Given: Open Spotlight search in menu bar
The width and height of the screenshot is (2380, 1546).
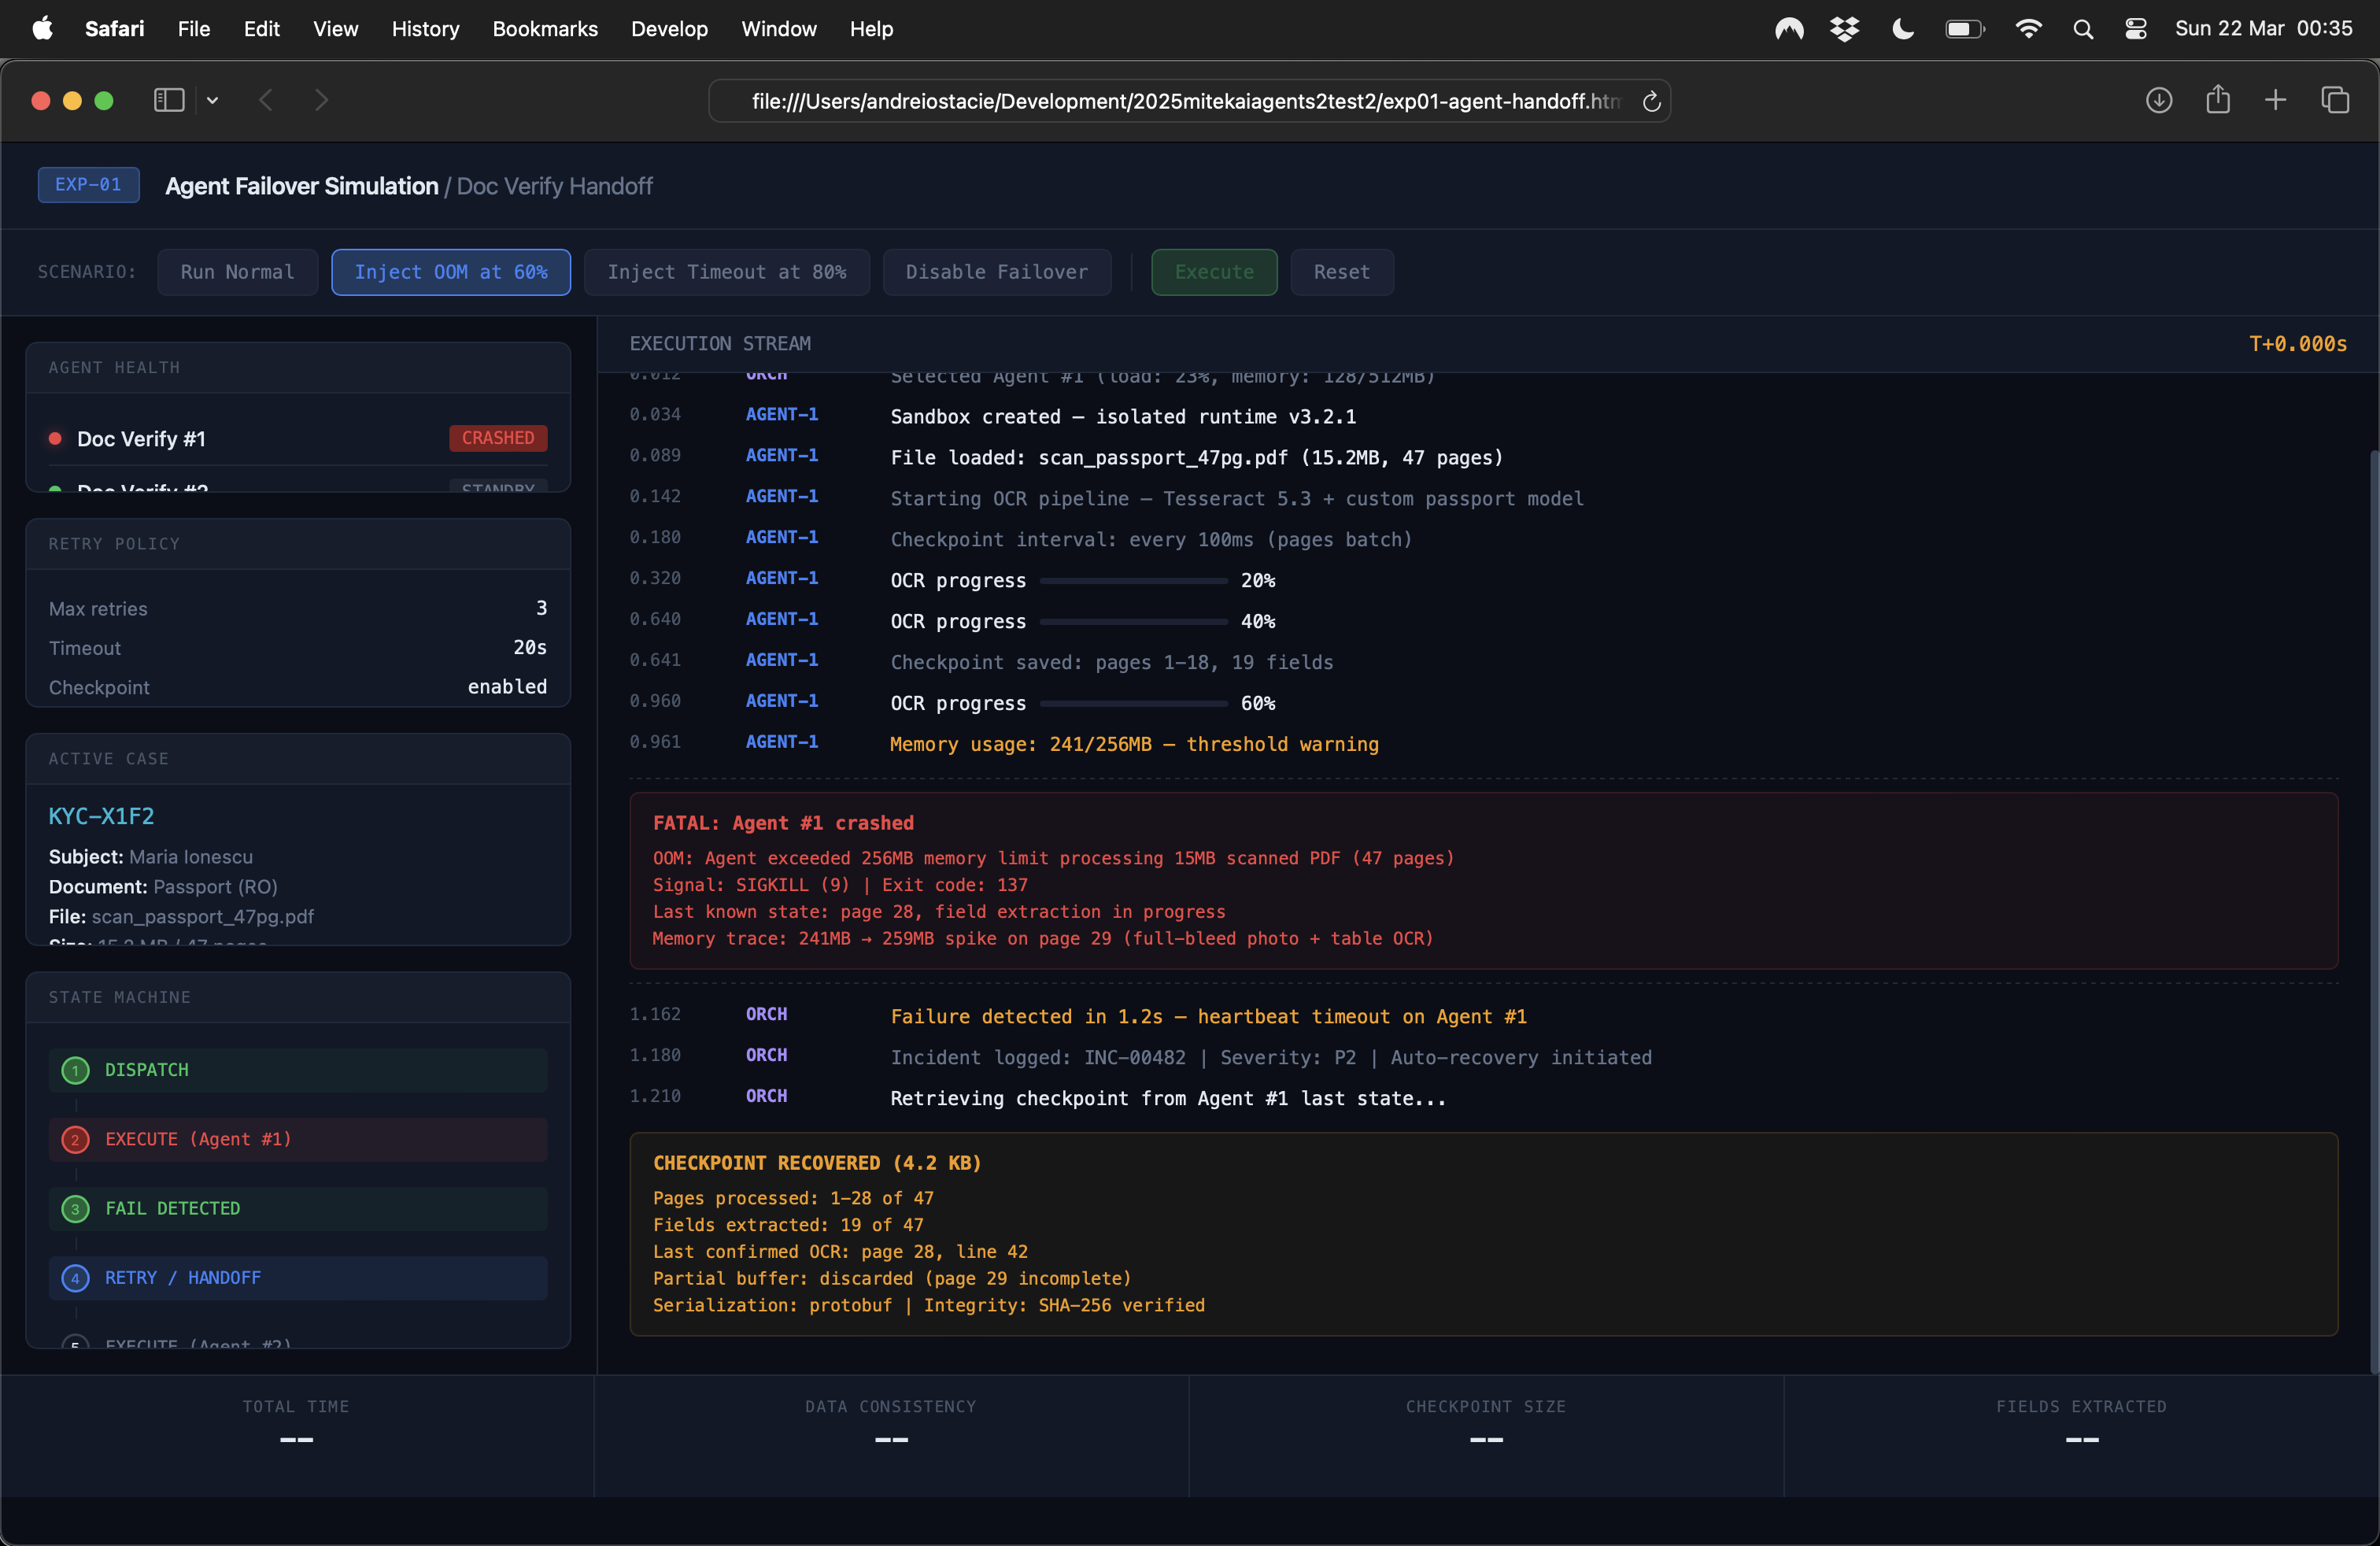Looking at the screenshot, I should [x=2083, y=29].
